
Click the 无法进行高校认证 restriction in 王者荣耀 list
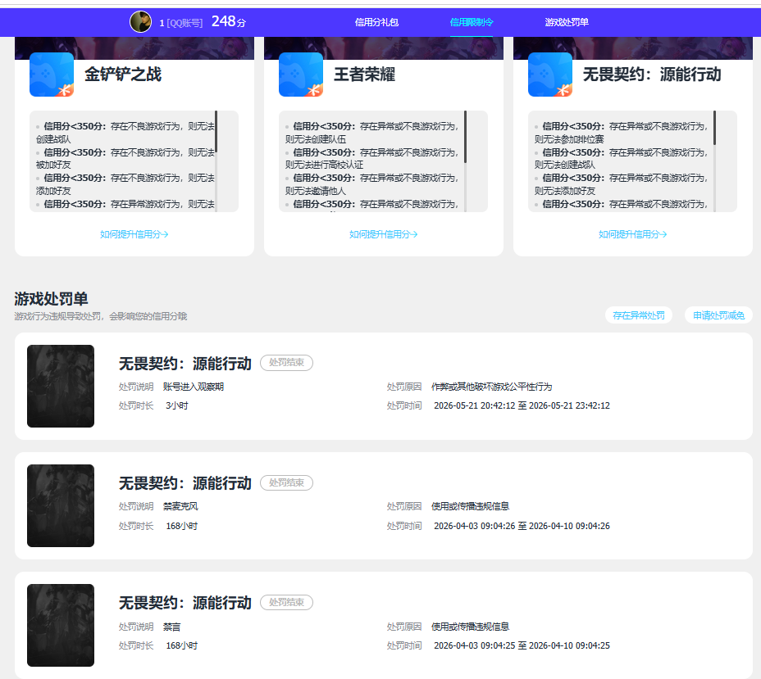click(x=371, y=158)
